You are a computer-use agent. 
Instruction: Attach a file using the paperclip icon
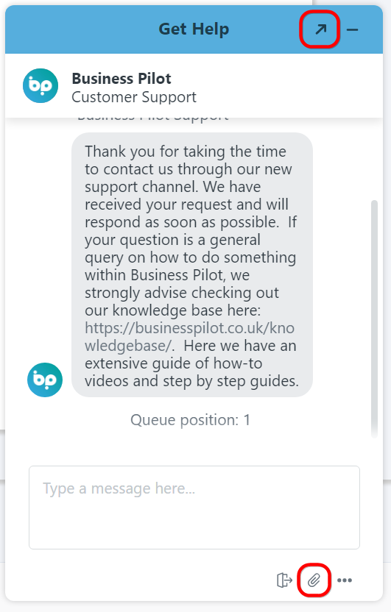tap(314, 580)
